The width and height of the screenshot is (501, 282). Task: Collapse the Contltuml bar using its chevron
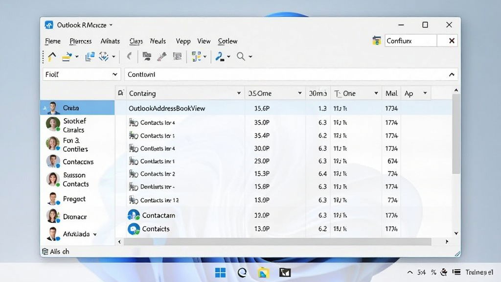[452, 74]
